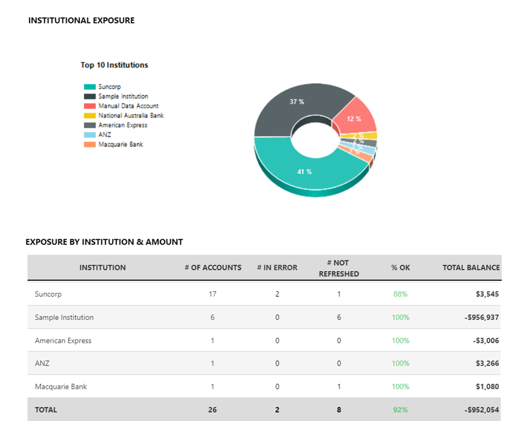Click the grand total balance -$952,054
Viewport: 515px width, 433px height.
coord(482,410)
